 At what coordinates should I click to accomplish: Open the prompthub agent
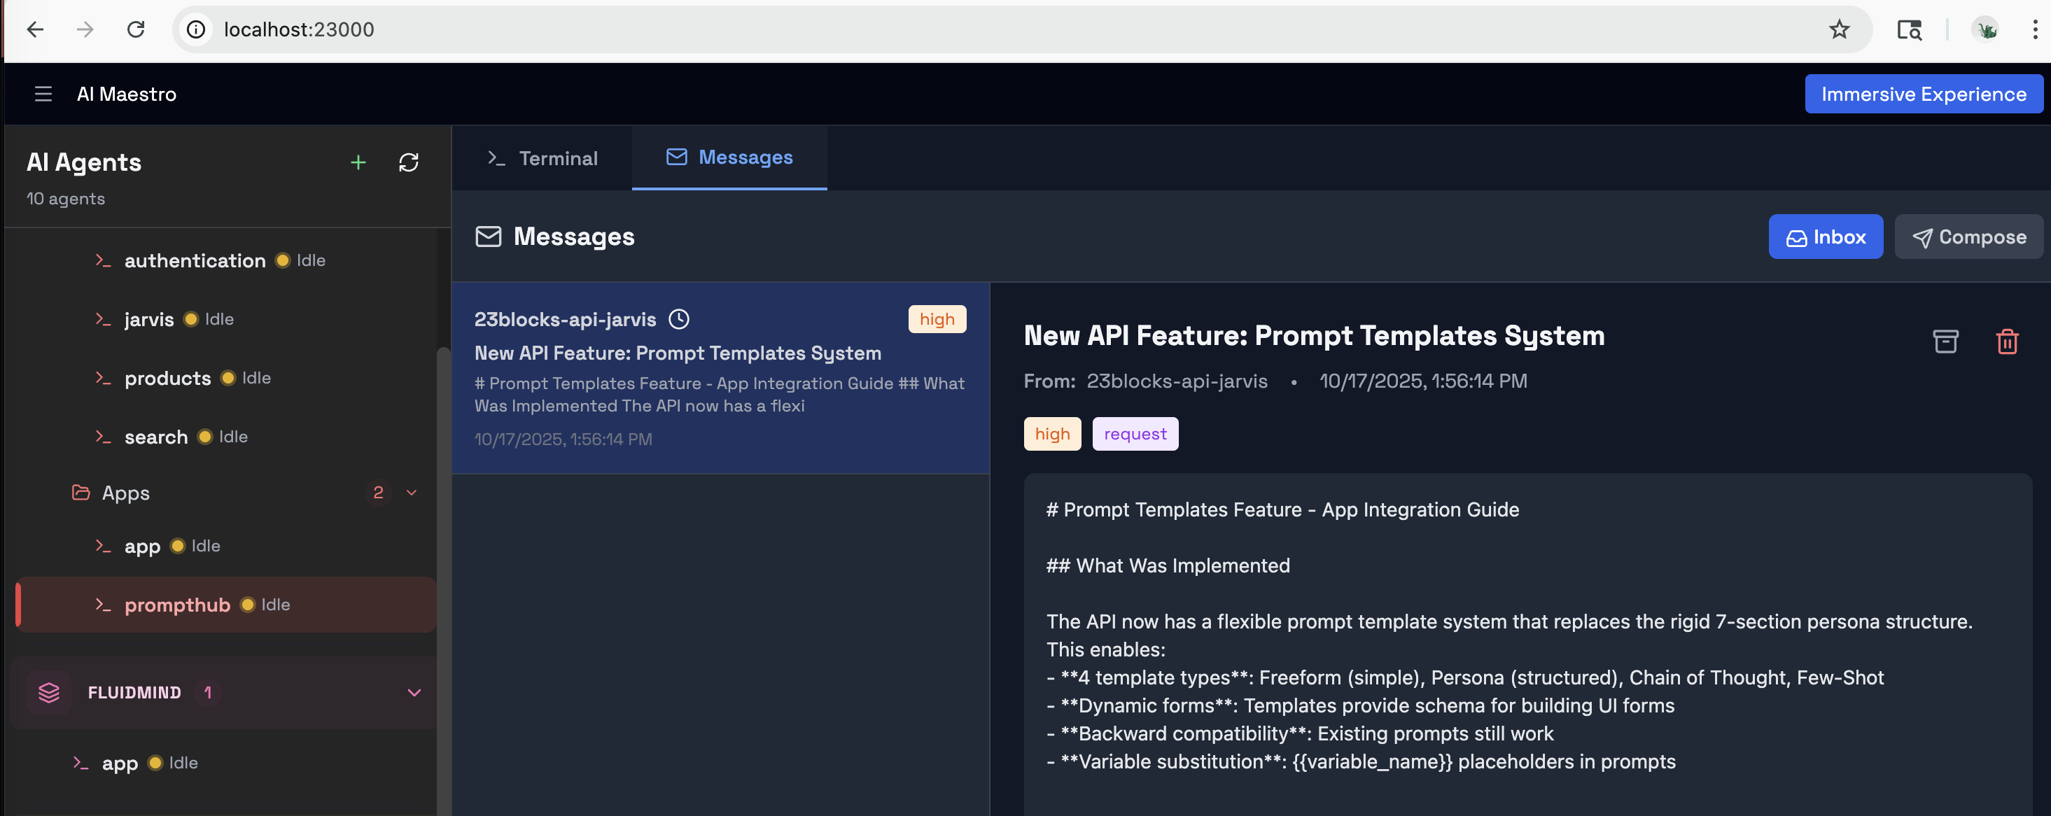[x=177, y=605]
